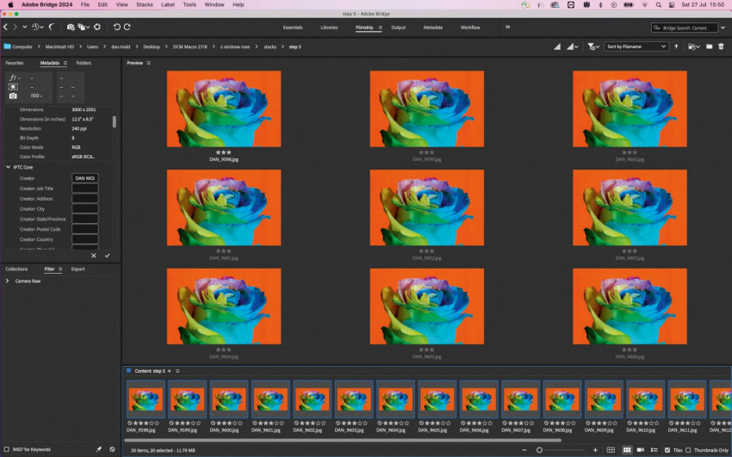Screen dimensions: 732x457
Task: Click the Delete item trash icon
Action: (722, 46)
